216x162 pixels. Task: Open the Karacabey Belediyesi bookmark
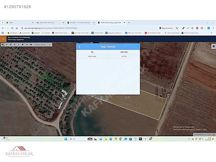coord(114,33)
